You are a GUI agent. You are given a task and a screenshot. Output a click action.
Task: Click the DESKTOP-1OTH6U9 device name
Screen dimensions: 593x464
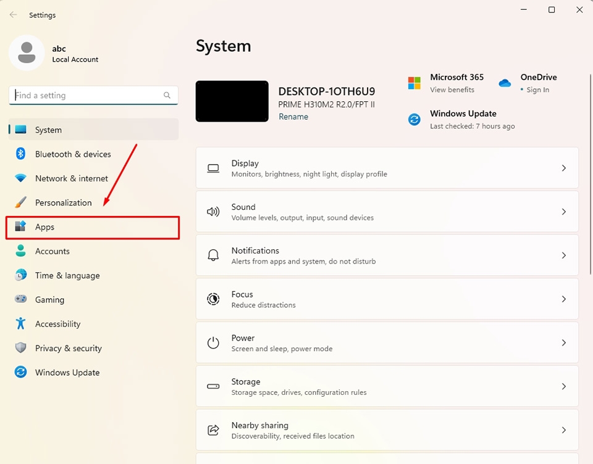tap(326, 91)
